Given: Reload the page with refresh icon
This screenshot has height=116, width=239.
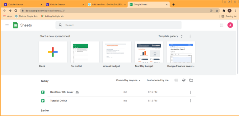Looking at the screenshot, I should point(16,11).
